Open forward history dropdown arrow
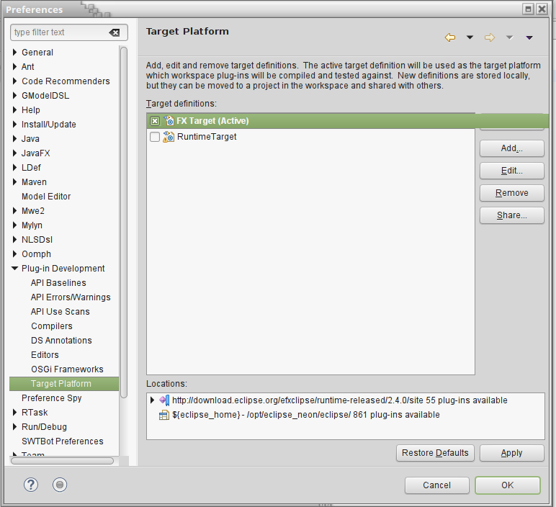 (x=510, y=37)
